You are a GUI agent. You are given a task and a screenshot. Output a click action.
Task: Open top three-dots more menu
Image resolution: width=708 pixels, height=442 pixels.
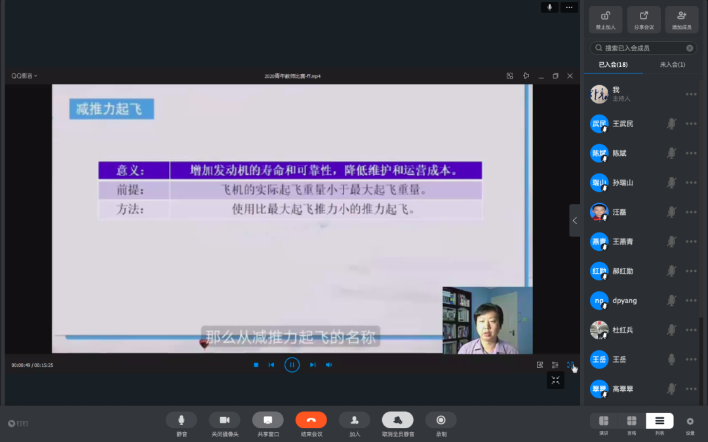click(569, 7)
